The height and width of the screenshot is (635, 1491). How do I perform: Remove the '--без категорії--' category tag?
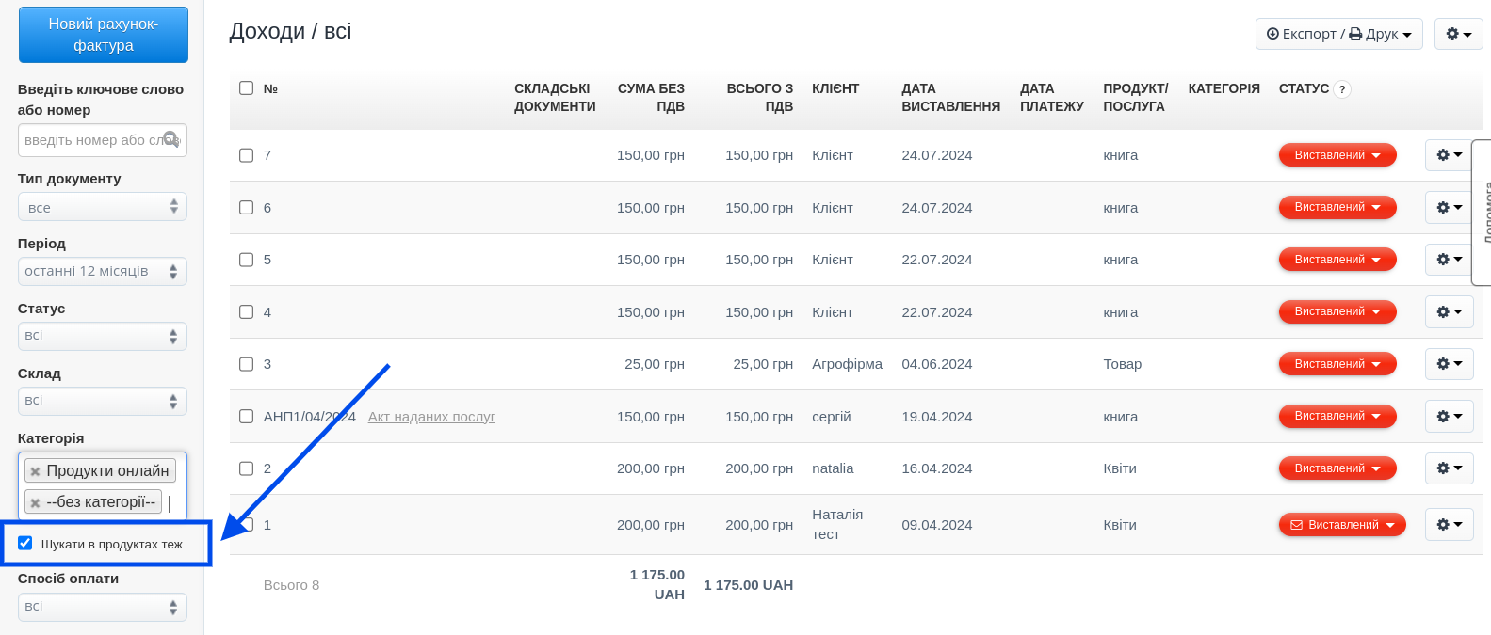(x=35, y=502)
